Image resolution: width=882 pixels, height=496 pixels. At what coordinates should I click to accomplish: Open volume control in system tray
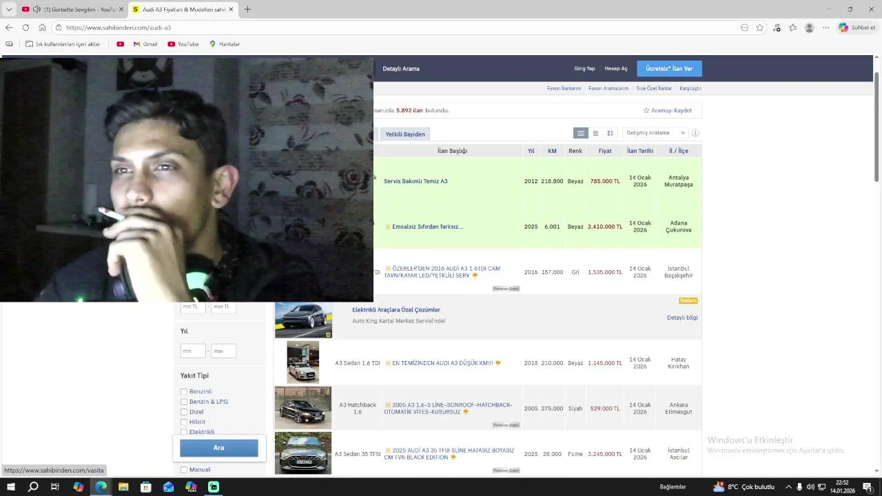click(810, 487)
